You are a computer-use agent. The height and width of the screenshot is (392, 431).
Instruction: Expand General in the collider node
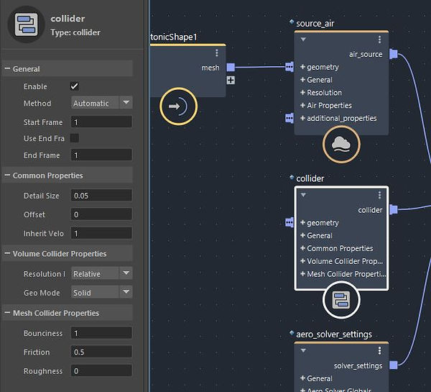coord(302,235)
